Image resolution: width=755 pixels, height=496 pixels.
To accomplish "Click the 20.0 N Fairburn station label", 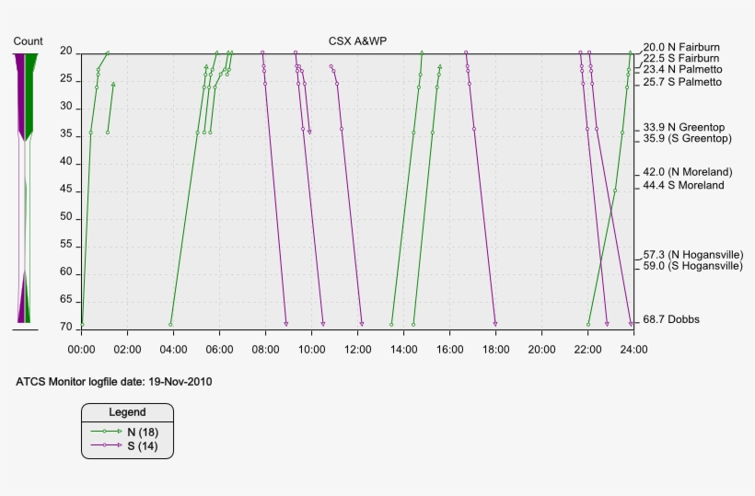I will tap(681, 47).
